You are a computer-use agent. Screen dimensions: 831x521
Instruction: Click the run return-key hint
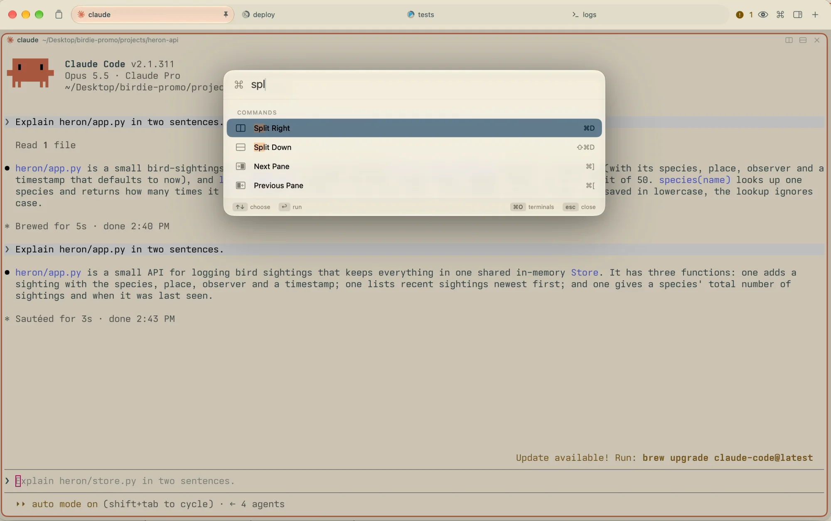290,207
